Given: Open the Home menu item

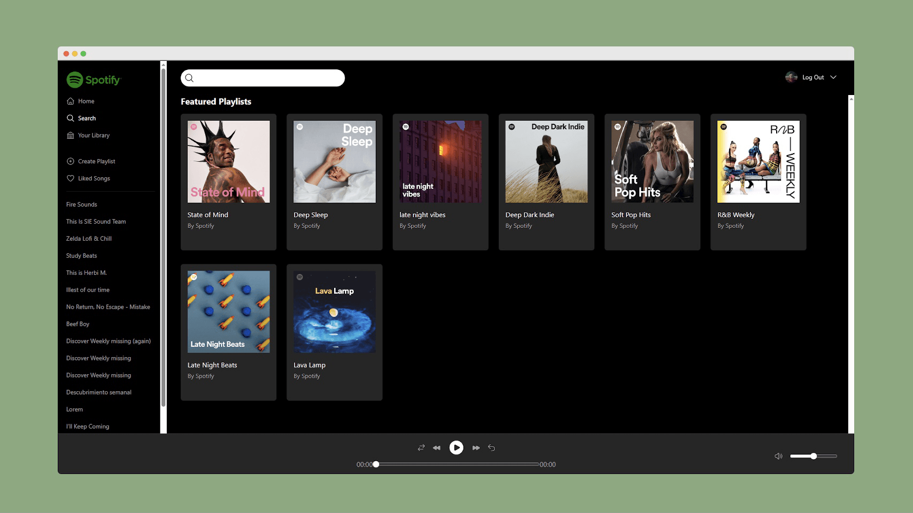Looking at the screenshot, I should tap(86, 101).
